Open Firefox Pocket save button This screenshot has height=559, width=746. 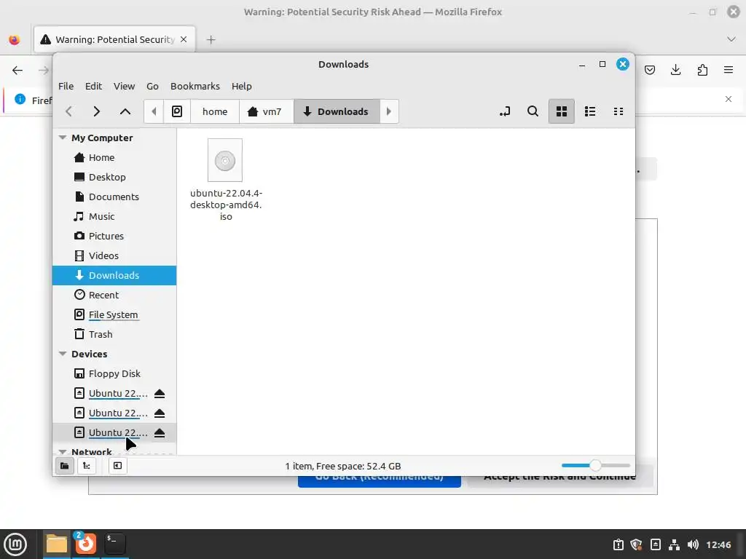(x=650, y=71)
